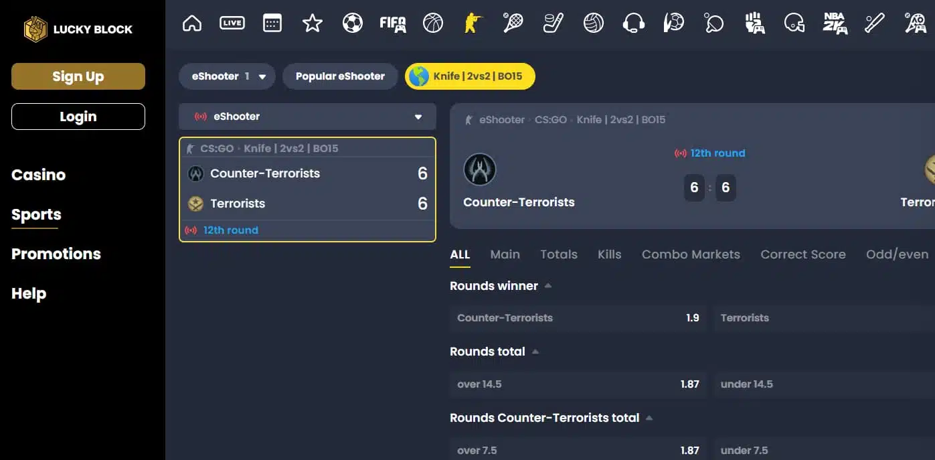The image size is (935, 460).
Task: Open the Promotions section in sidebar
Action: (x=56, y=254)
